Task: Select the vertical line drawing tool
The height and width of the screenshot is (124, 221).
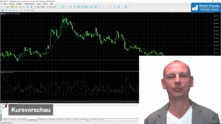Action: 104,7
